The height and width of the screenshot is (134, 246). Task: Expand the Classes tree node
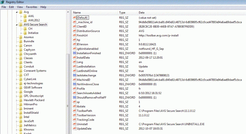click(17, 58)
